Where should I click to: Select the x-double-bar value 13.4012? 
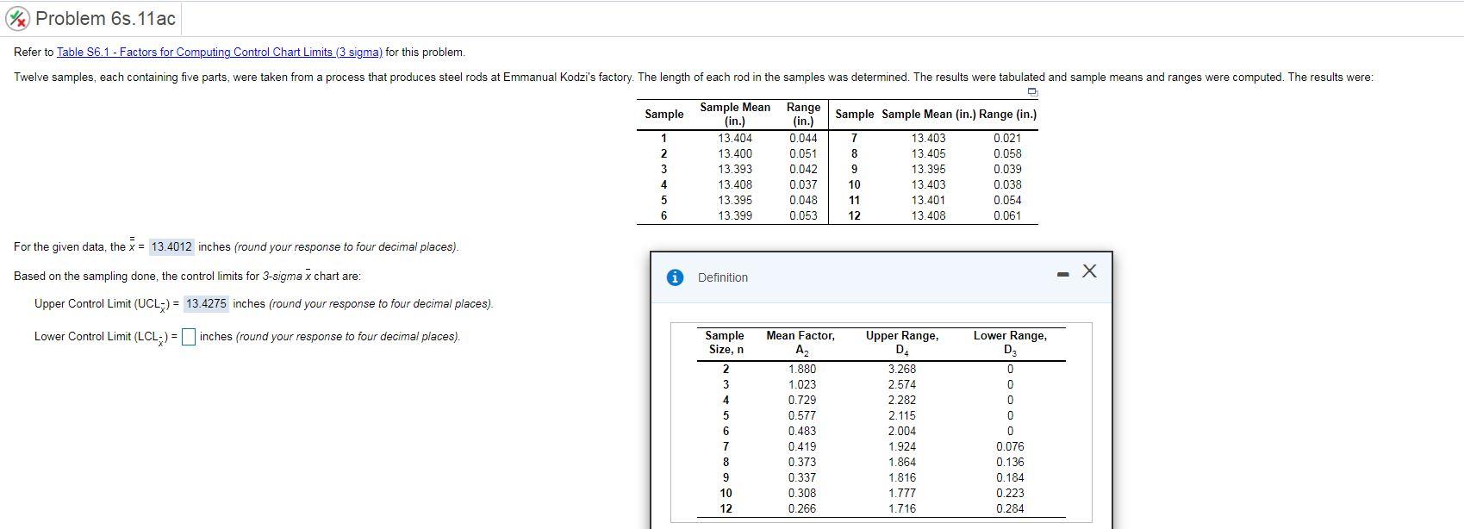171,246
